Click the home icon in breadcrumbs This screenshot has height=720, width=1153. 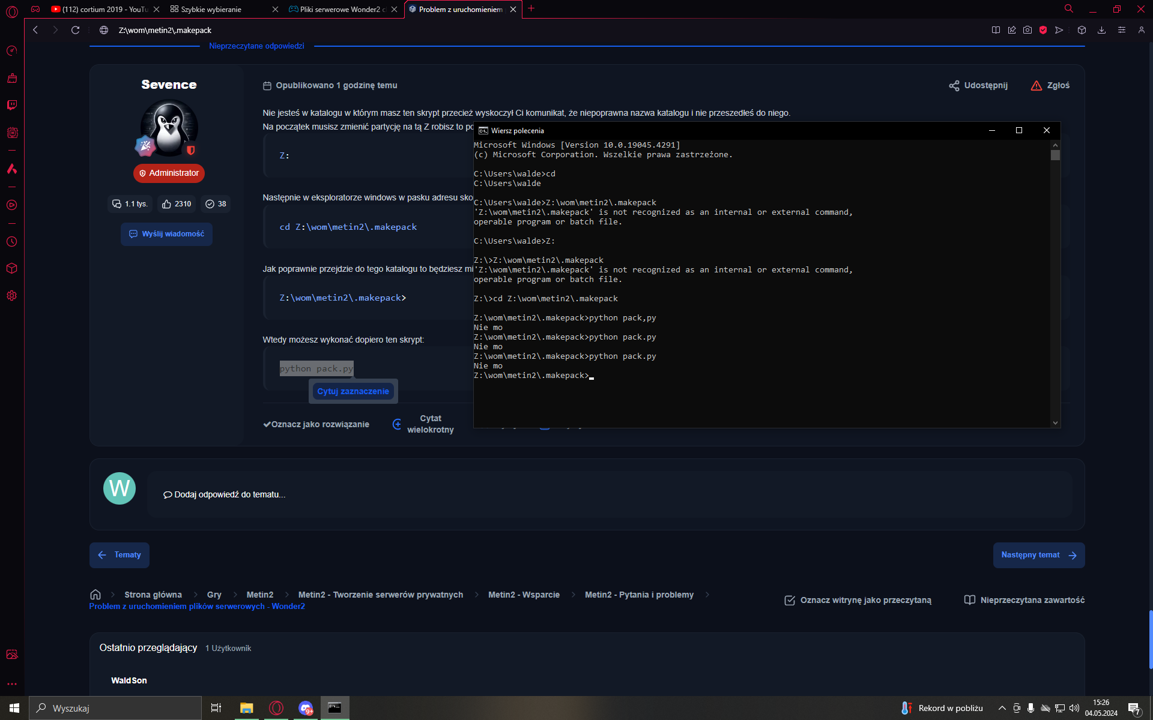(x=95, y=595)
